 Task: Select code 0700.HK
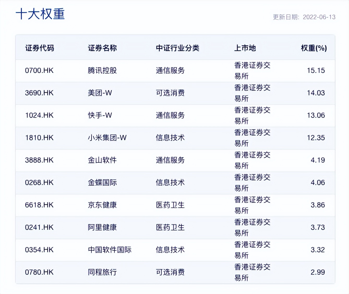[39, 71]
